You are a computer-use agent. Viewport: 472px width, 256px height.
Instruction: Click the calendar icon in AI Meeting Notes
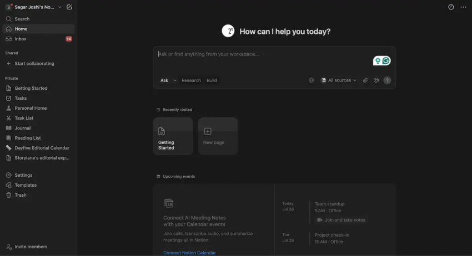(169, 203)
